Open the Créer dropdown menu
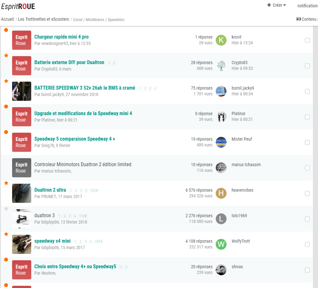This screenshot has height=288, width=318. [277, 5]
